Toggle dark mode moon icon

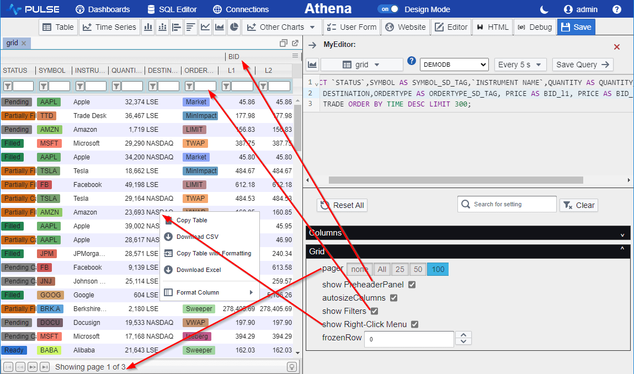coord(544,9)
